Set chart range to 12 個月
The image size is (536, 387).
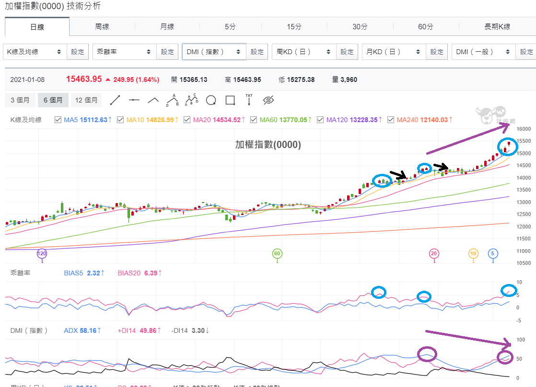tap(86, 100)
